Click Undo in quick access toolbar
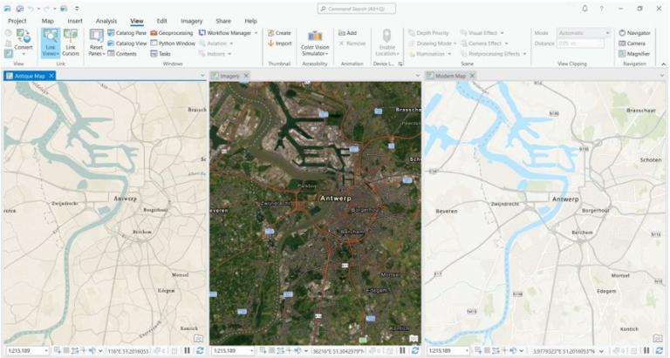This screenshot has height=358, width=670. 31,9
